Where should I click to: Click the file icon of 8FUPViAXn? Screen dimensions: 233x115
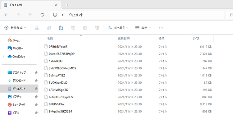point(46,104)
